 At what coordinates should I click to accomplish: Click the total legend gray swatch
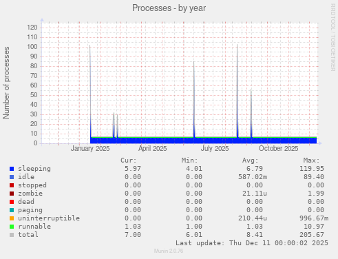pyautogui.click(x=12, y=235)
